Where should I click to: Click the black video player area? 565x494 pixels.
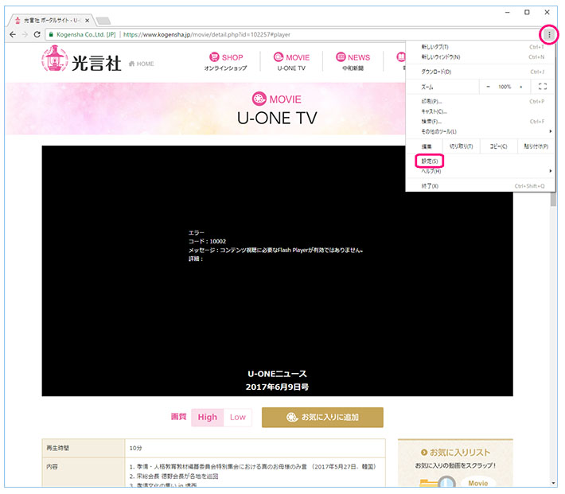(277, 271)
